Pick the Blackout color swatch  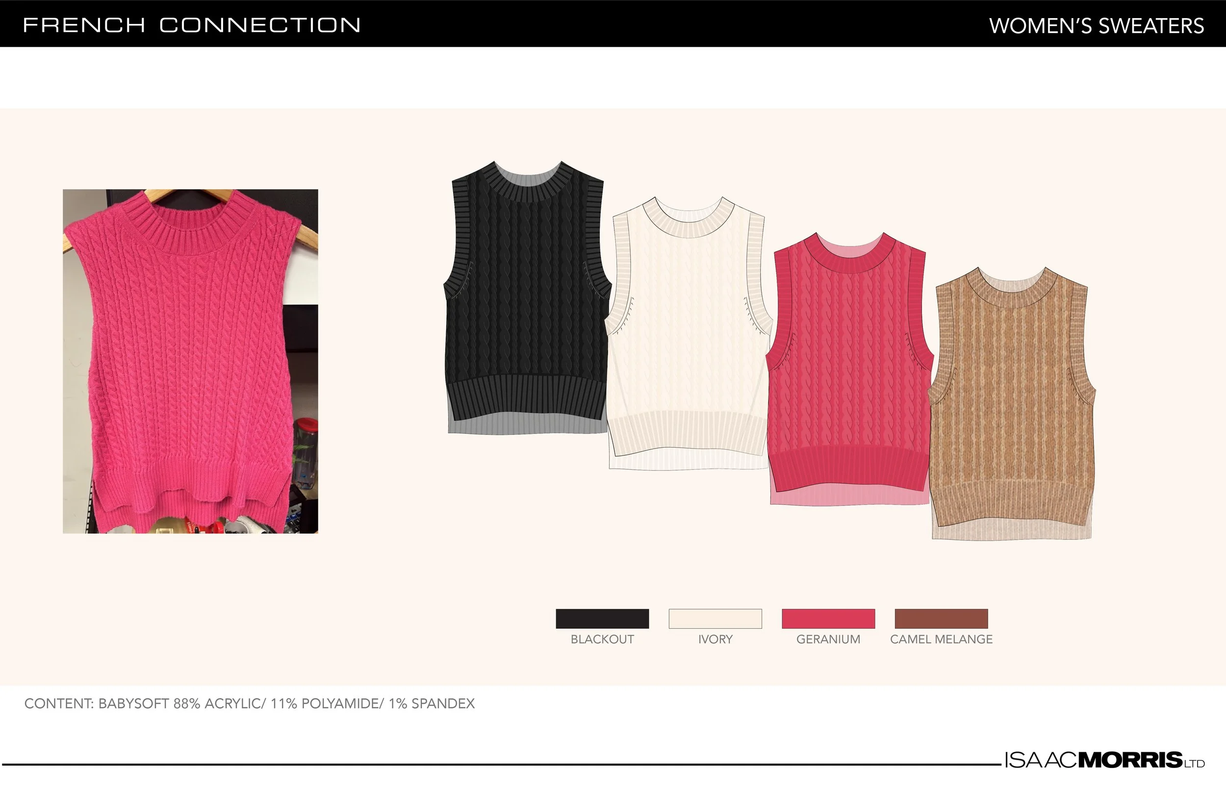pyautogui.click(x=602, y=619)
